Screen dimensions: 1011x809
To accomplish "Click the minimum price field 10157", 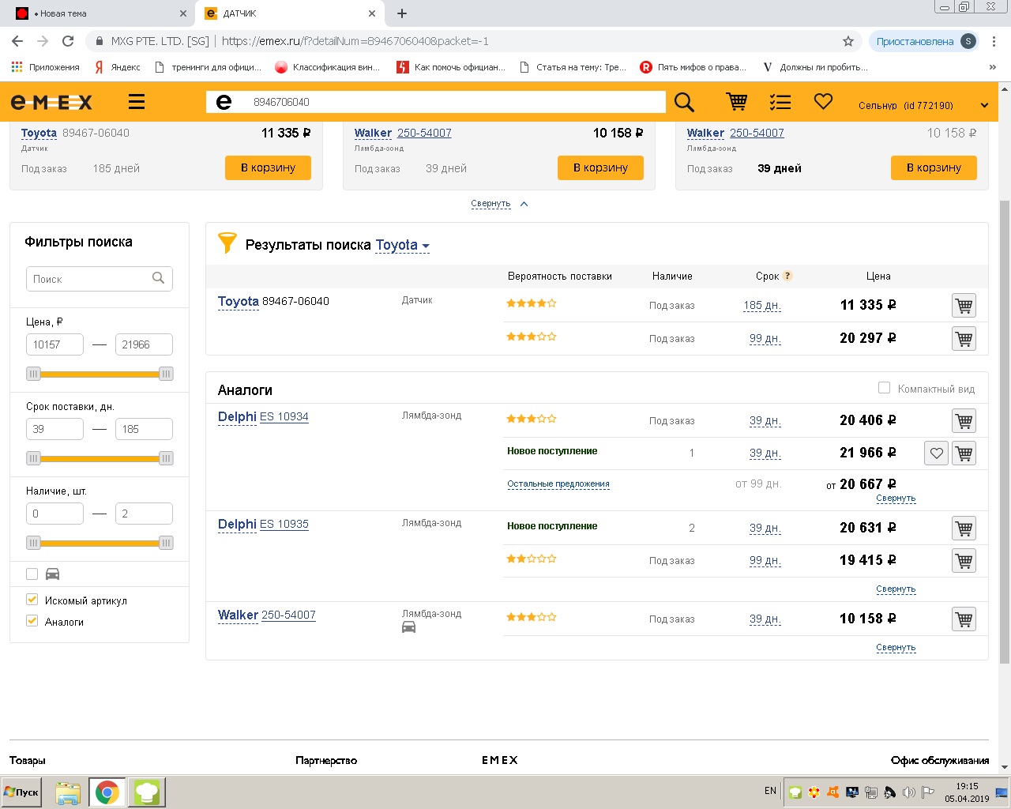I will (x=54, y=344).
